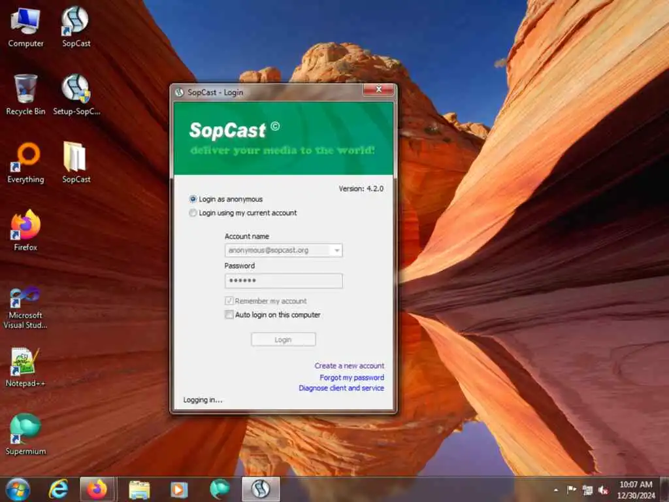This screenshot has width=669, height=502.
Task: Open Microsoft Visual Studio desktop shortcut
Action: (25, 307)
